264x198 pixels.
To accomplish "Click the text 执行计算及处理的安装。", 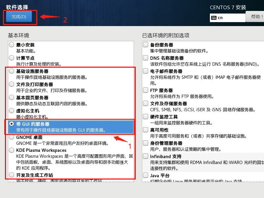I will 39,64.
